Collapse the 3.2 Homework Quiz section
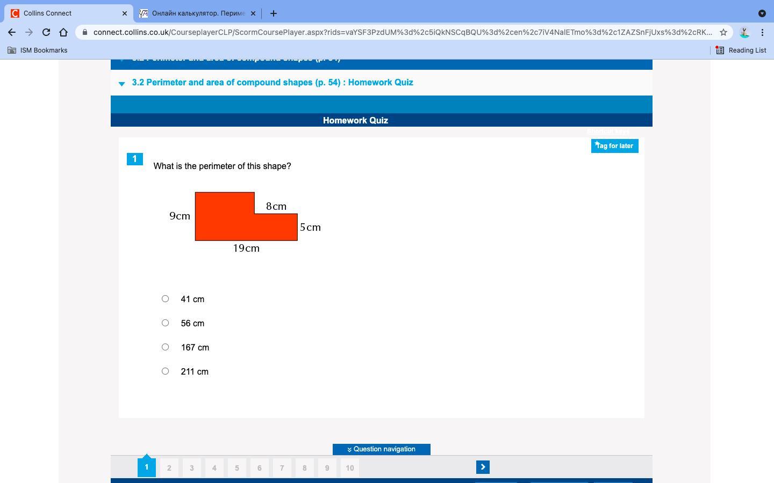774x483 pixels. click(x=122, y=83)
